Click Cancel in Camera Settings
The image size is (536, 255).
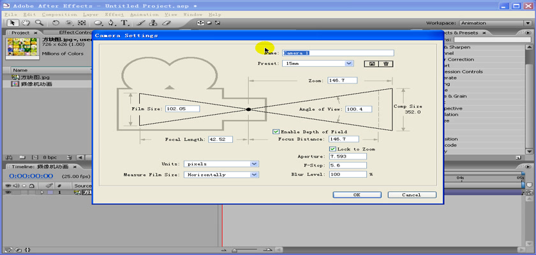pos(412,194)
